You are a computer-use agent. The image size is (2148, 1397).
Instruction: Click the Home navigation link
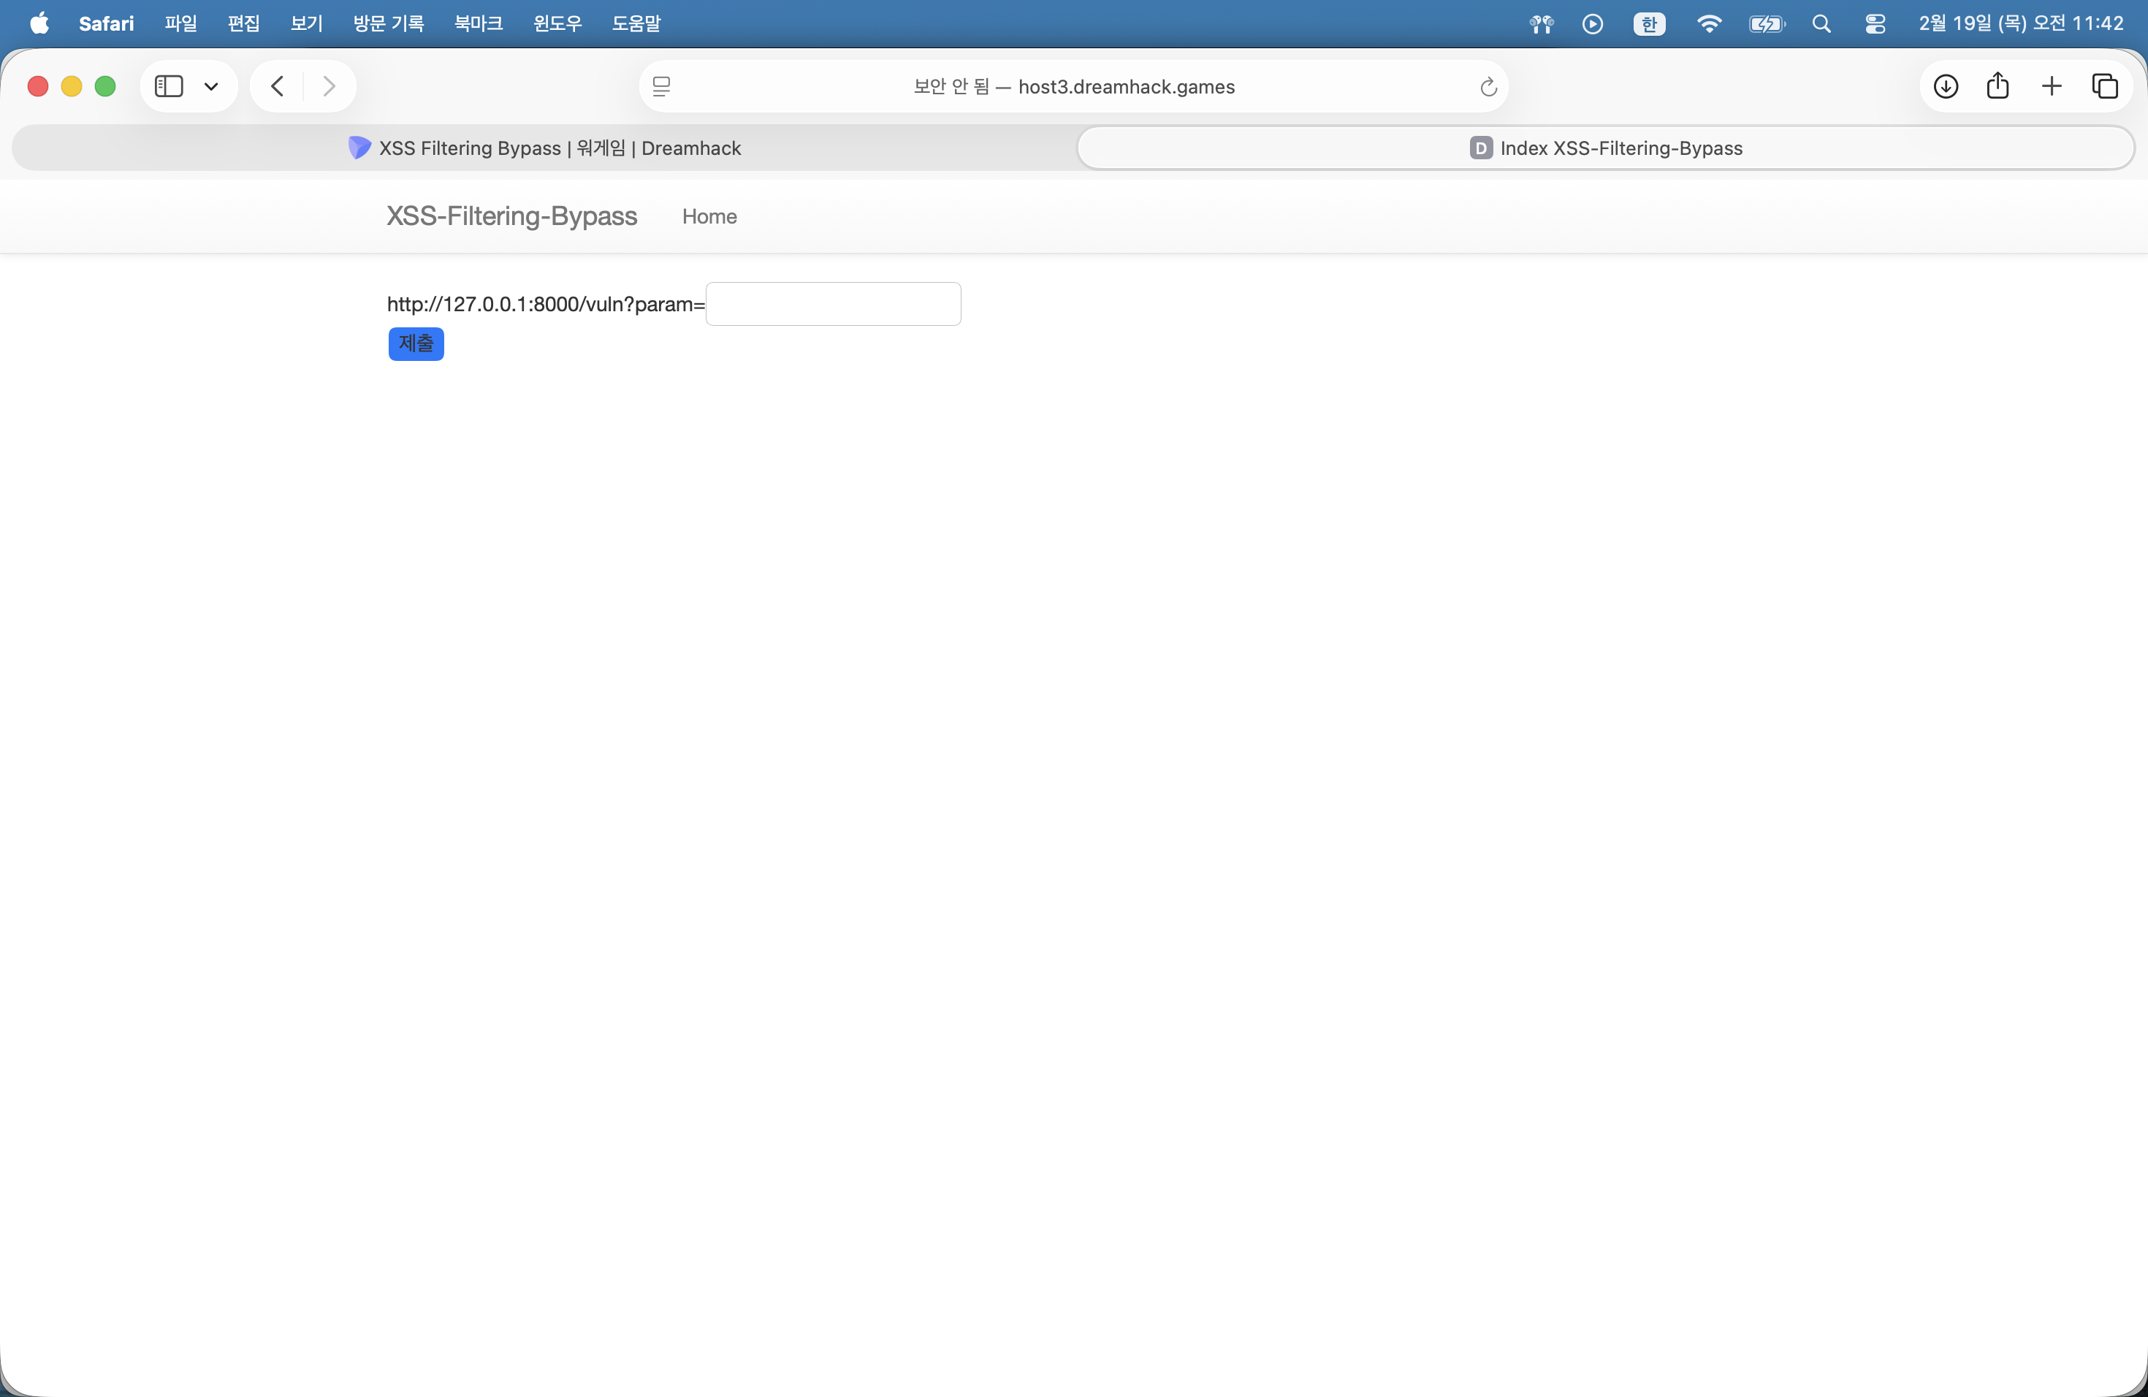[709, 216]
